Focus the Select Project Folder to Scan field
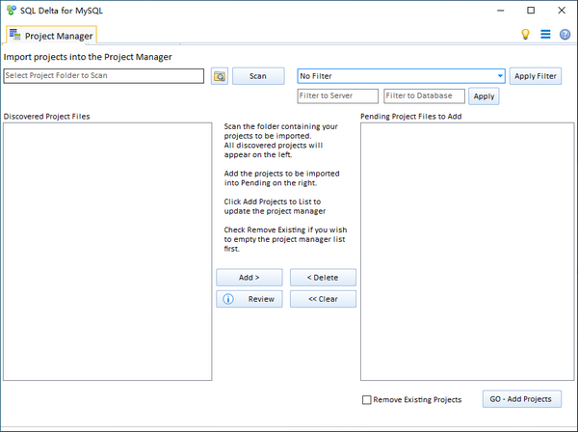Screen dimensions: 578x432 tap(104, 76)
